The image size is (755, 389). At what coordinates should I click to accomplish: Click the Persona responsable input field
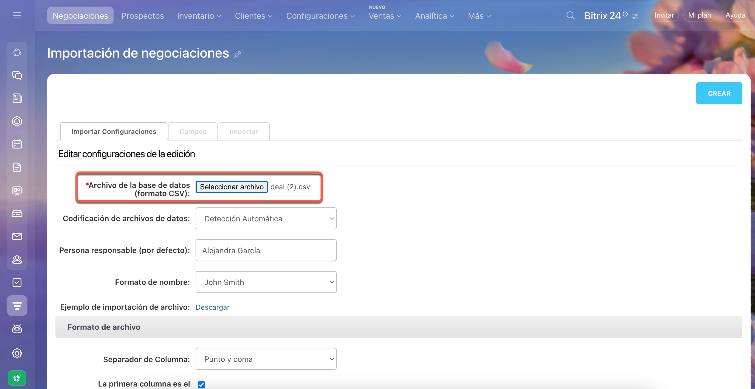(x=266, y=250)
